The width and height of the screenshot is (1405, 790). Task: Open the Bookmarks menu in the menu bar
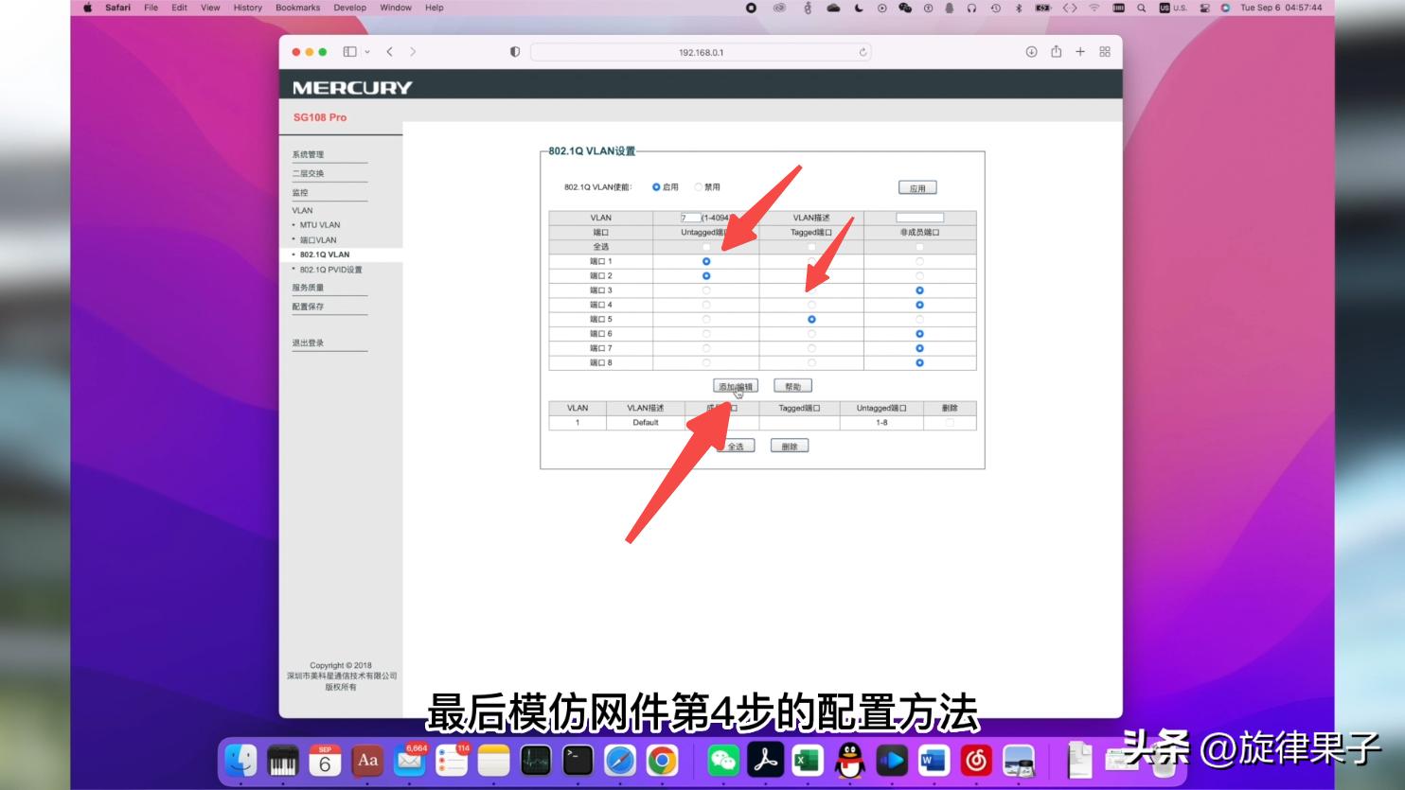[296, 8]
